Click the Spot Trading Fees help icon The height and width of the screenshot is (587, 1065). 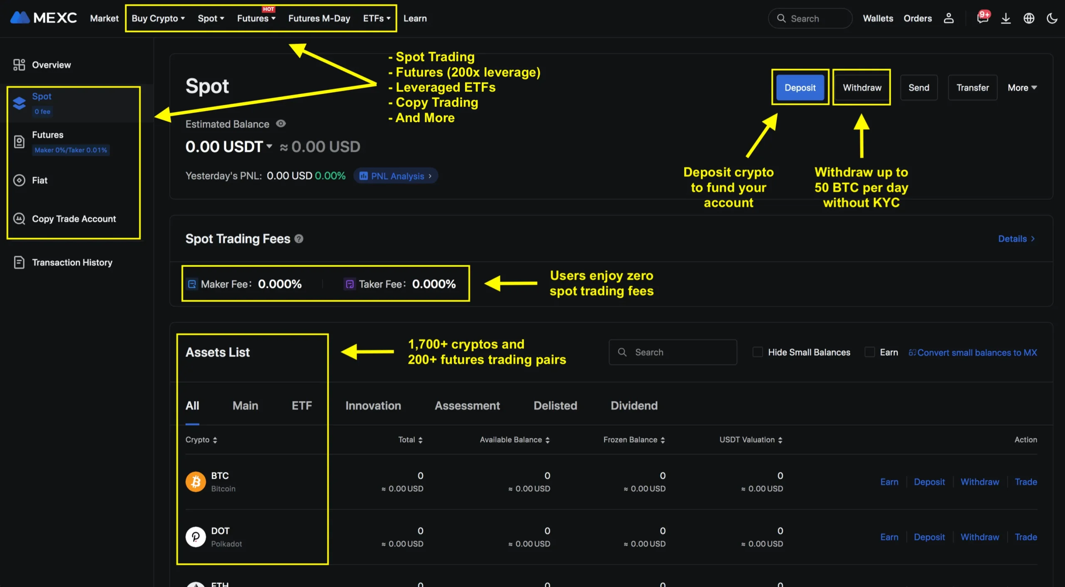click(299, 239)
